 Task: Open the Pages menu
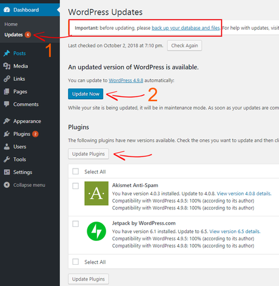(x=20, y=92)
